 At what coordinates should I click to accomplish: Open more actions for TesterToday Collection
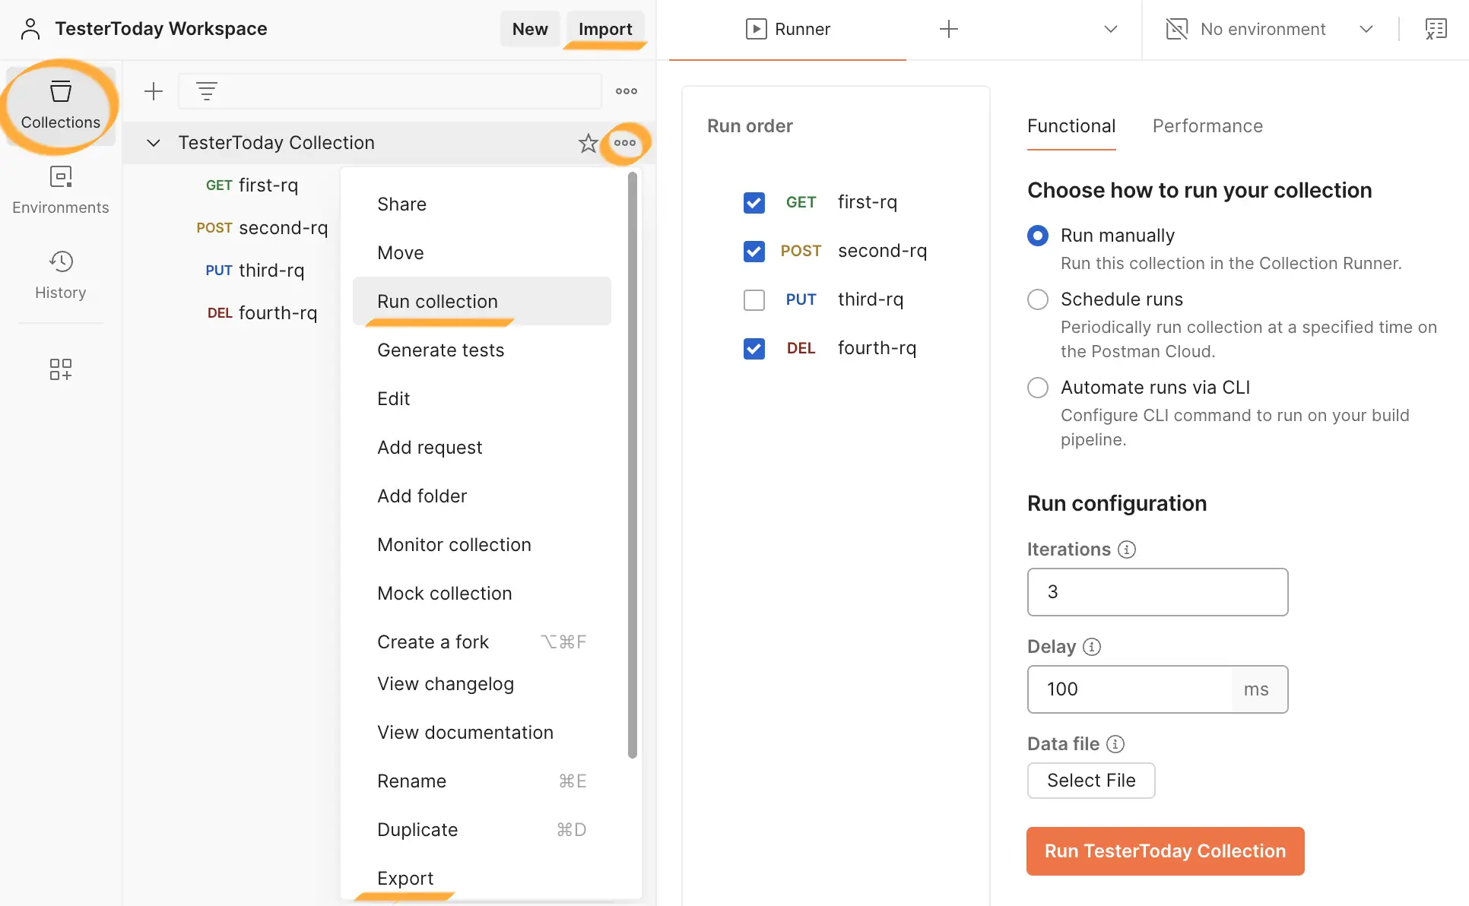click(x=625, y=142)
